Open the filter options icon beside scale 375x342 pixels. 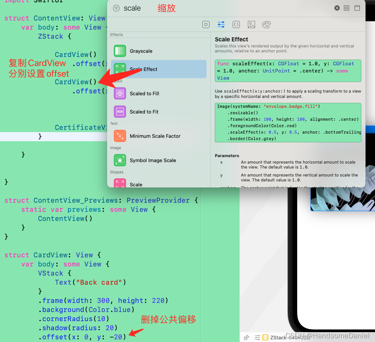coord(116,8)
